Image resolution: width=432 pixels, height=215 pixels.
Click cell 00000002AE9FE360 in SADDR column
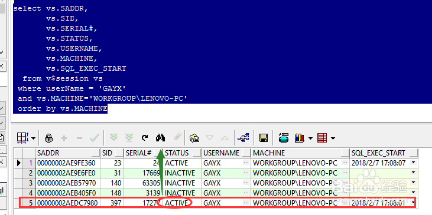coord(68,163)
